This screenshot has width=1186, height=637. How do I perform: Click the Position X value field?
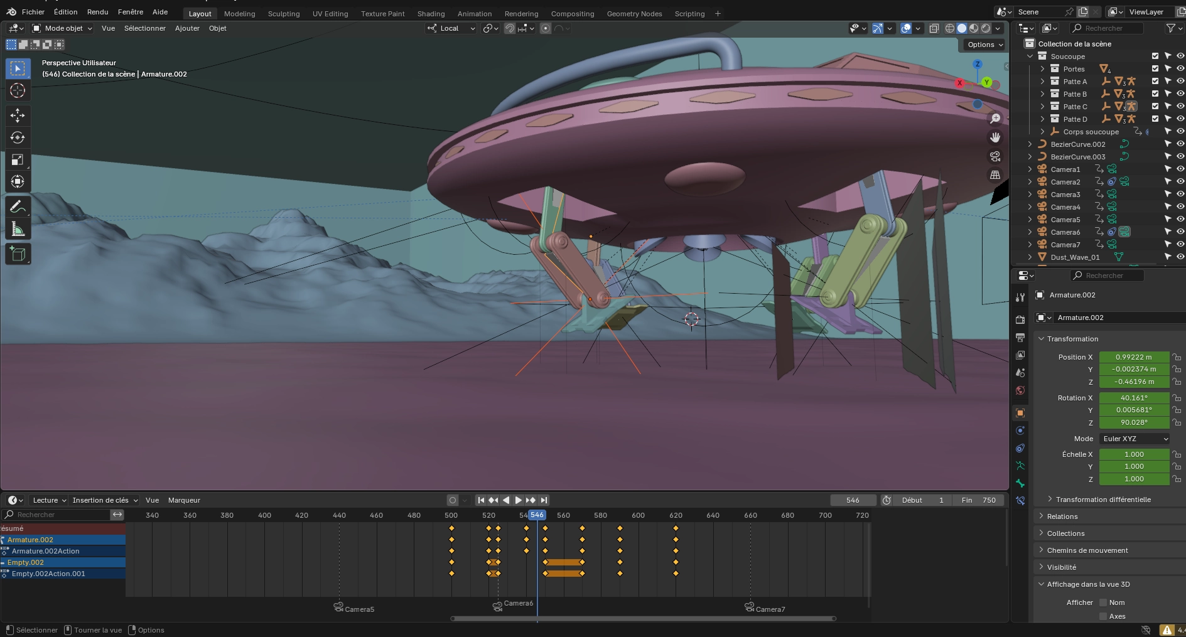pos(1133,357)
